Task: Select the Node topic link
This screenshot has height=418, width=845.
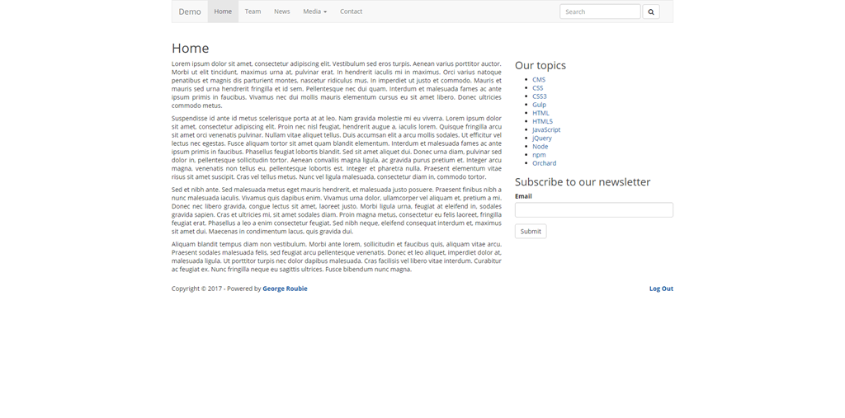Action: [540, 146]
